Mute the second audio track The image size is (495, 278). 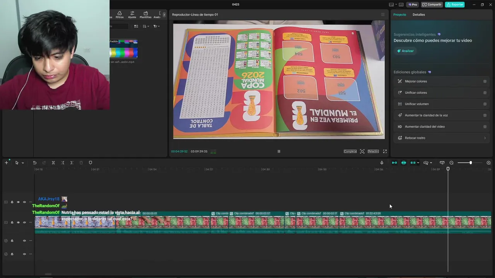[x=24, y=254]
